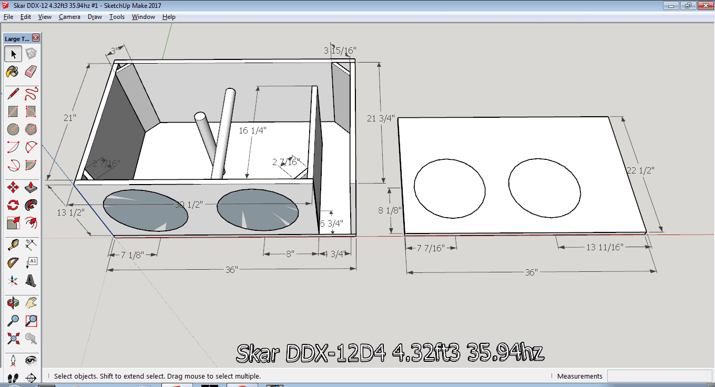The width and height of the screenshot is (715, 387).
Task: Click the Large Tool Set toolbar title
Action: click(16, 38)
